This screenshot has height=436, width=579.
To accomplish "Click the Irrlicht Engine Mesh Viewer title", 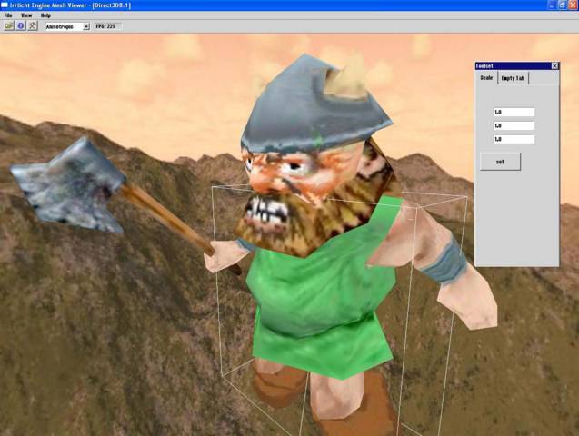I will tap(70, 5).
